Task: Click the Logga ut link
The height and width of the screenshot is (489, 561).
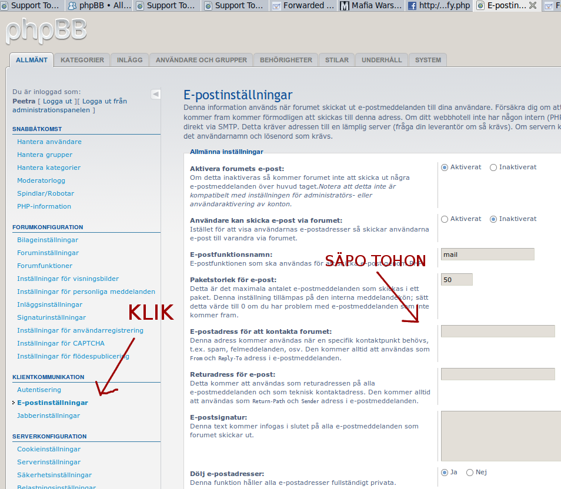Action: pyautogui.click(x=57, y=101)
